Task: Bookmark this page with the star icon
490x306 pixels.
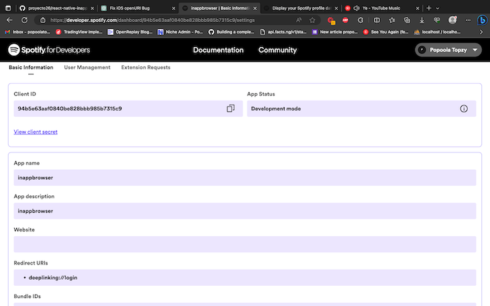Action: tap(312, 20)
